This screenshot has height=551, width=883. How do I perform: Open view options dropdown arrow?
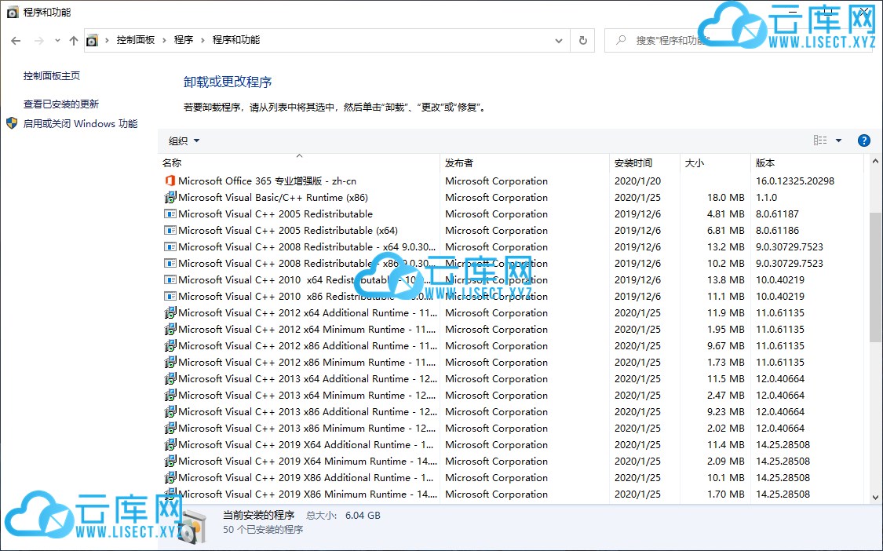click(838, 140)
